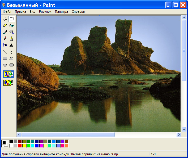Pick the bright red color swatch
Image resolution: width=188 pixels, height=158 pixels.
[x=20, y=146]
